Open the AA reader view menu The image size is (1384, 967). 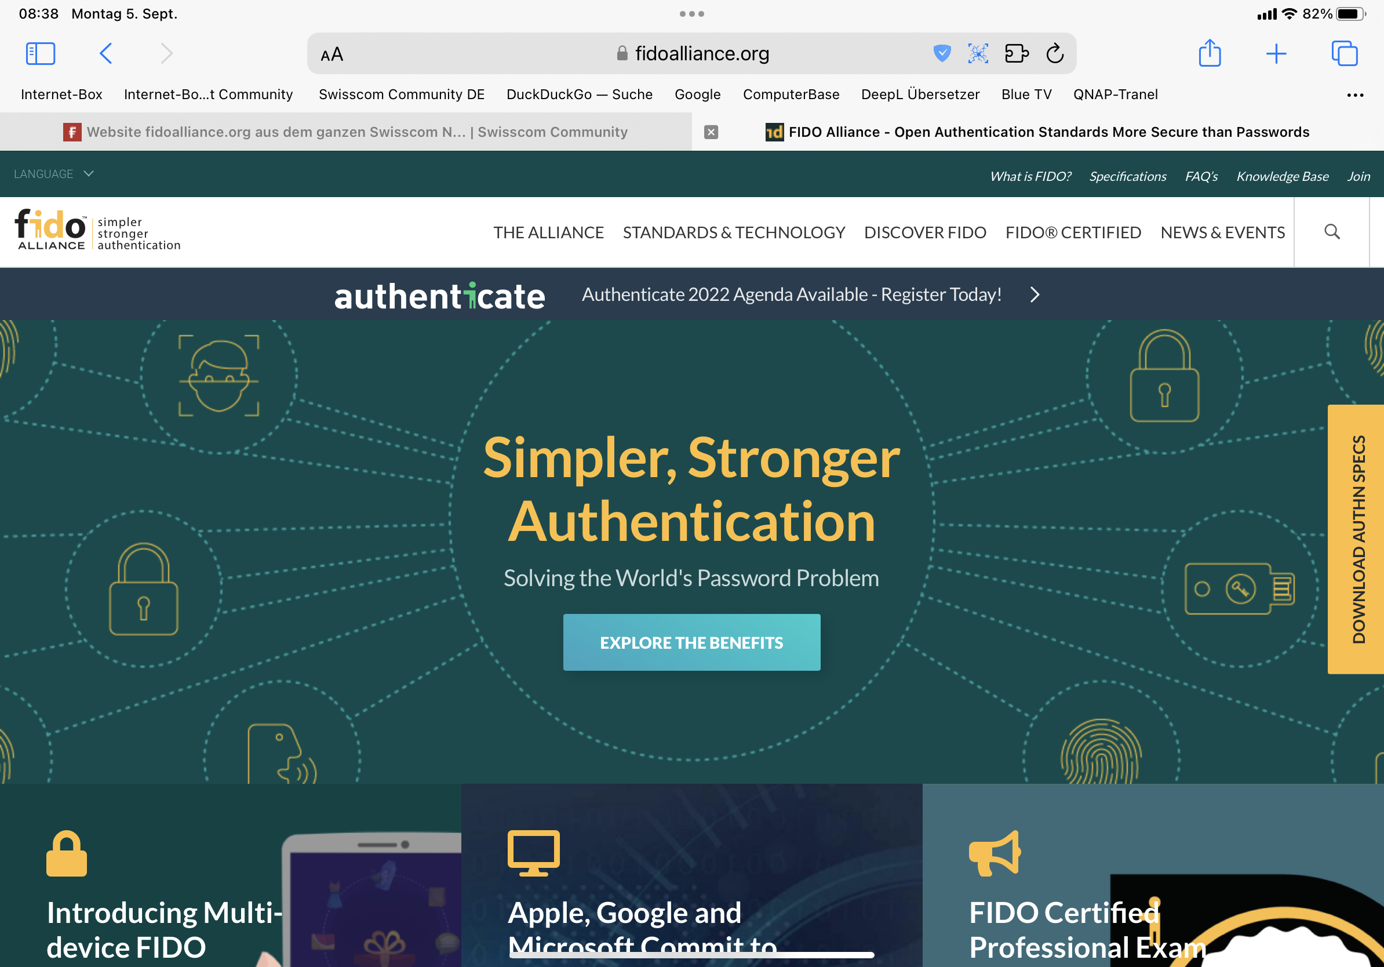tap(332, 54)
